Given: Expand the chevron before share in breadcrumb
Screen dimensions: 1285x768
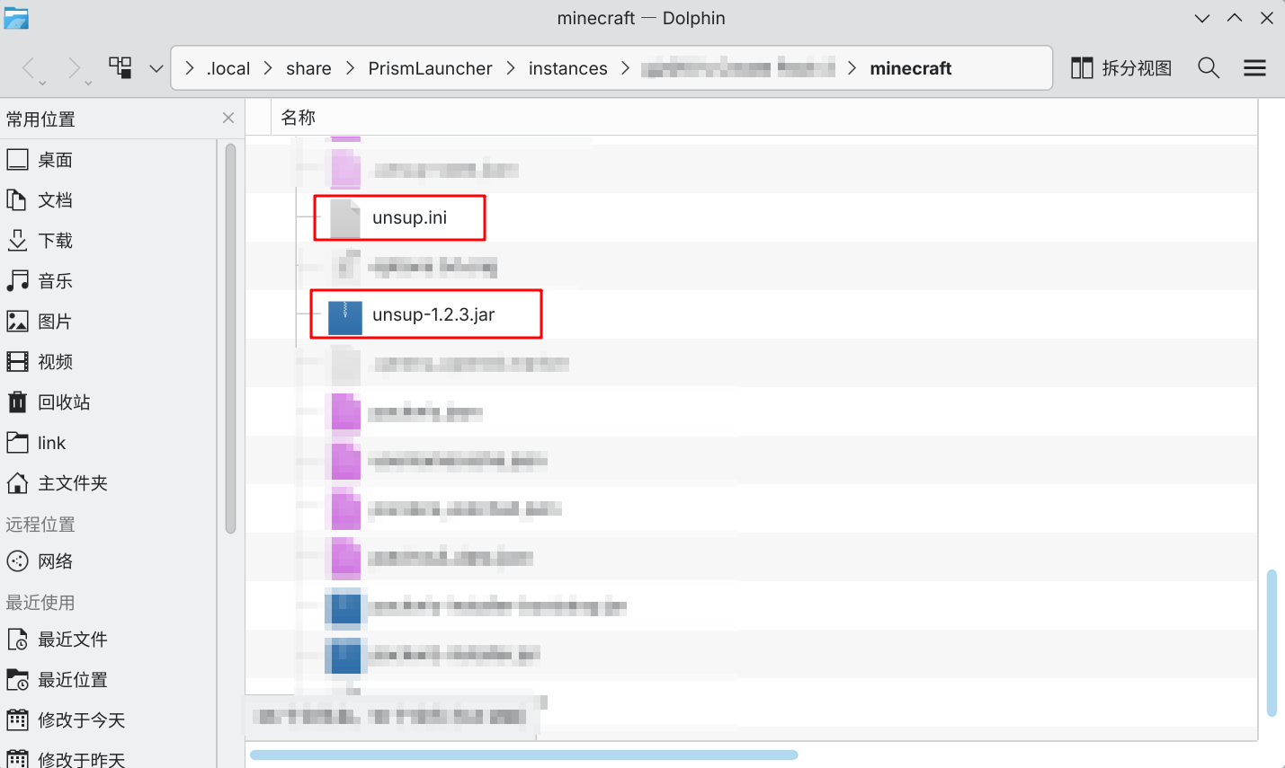Looking at the screenshot, I should click(x=268, y=68).
